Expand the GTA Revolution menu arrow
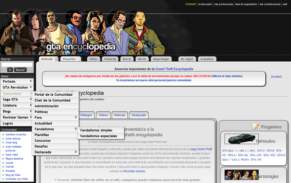The width and height of the screenshot is (291, 183). coord(30,87)
